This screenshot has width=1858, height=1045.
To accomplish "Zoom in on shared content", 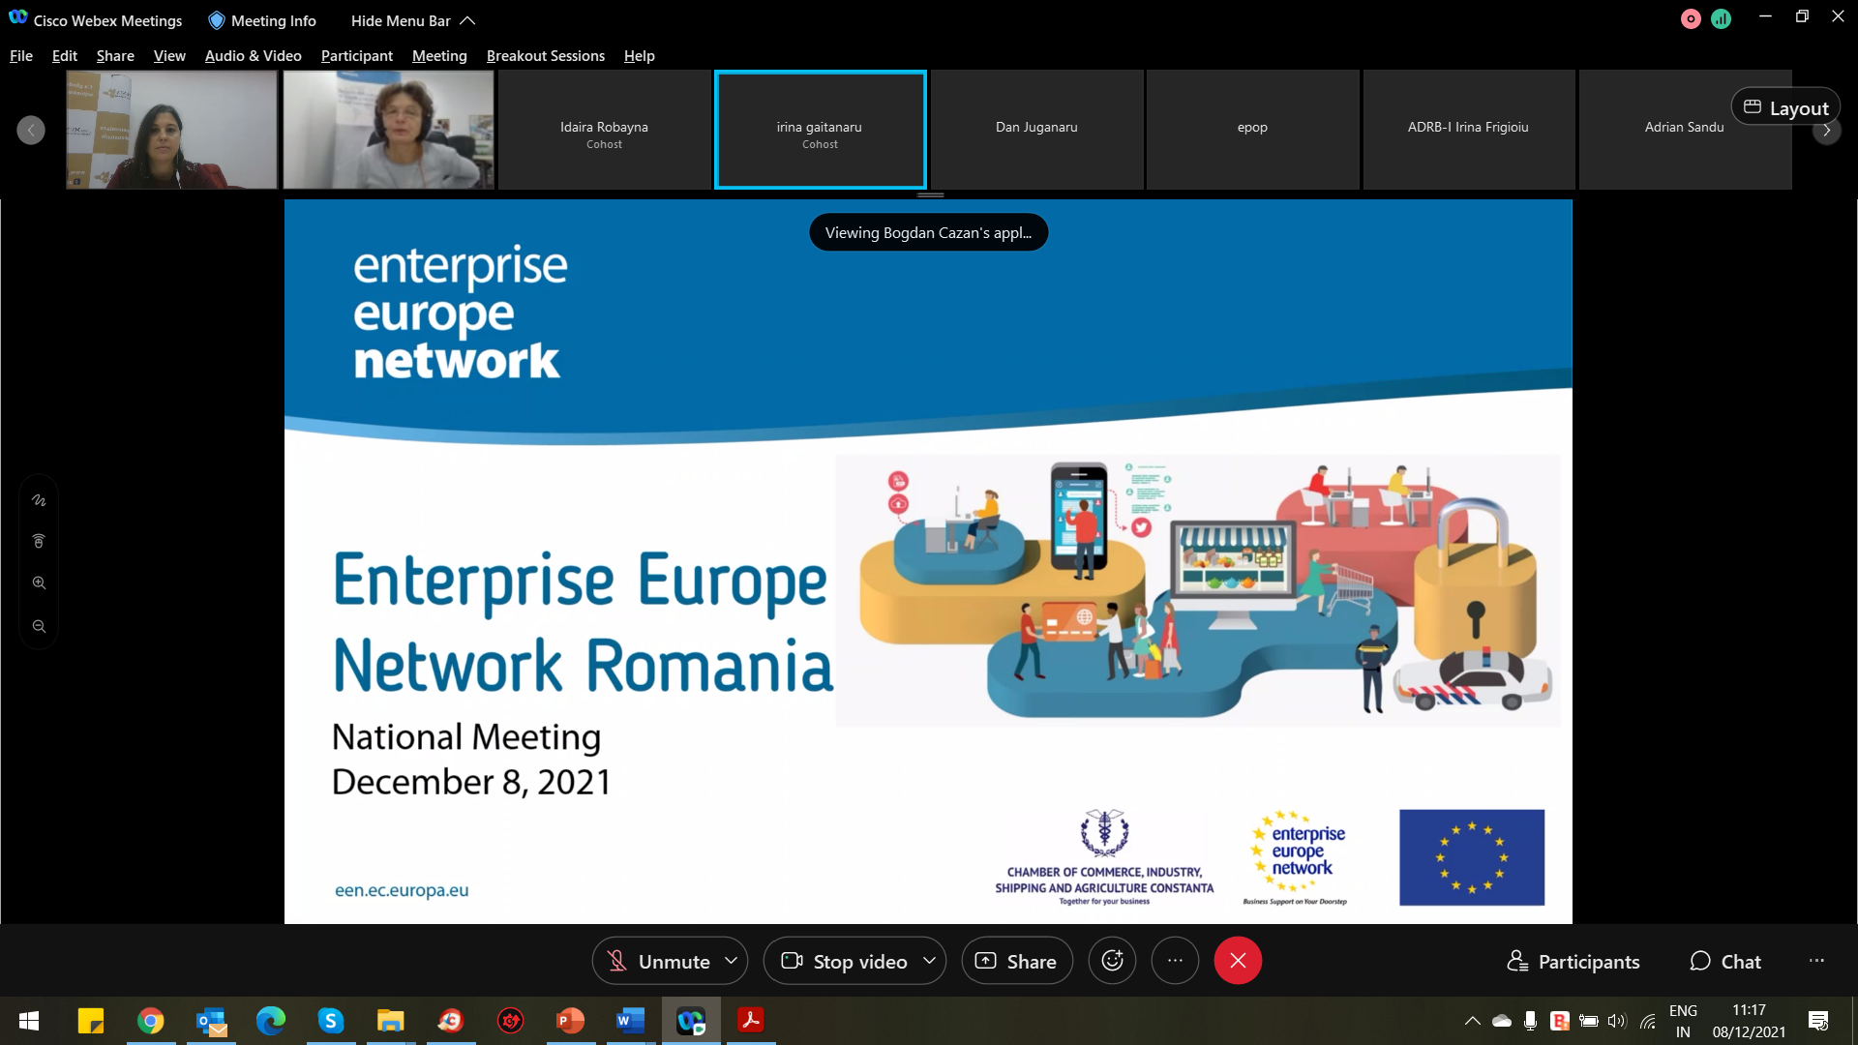I will coord(39,582).
